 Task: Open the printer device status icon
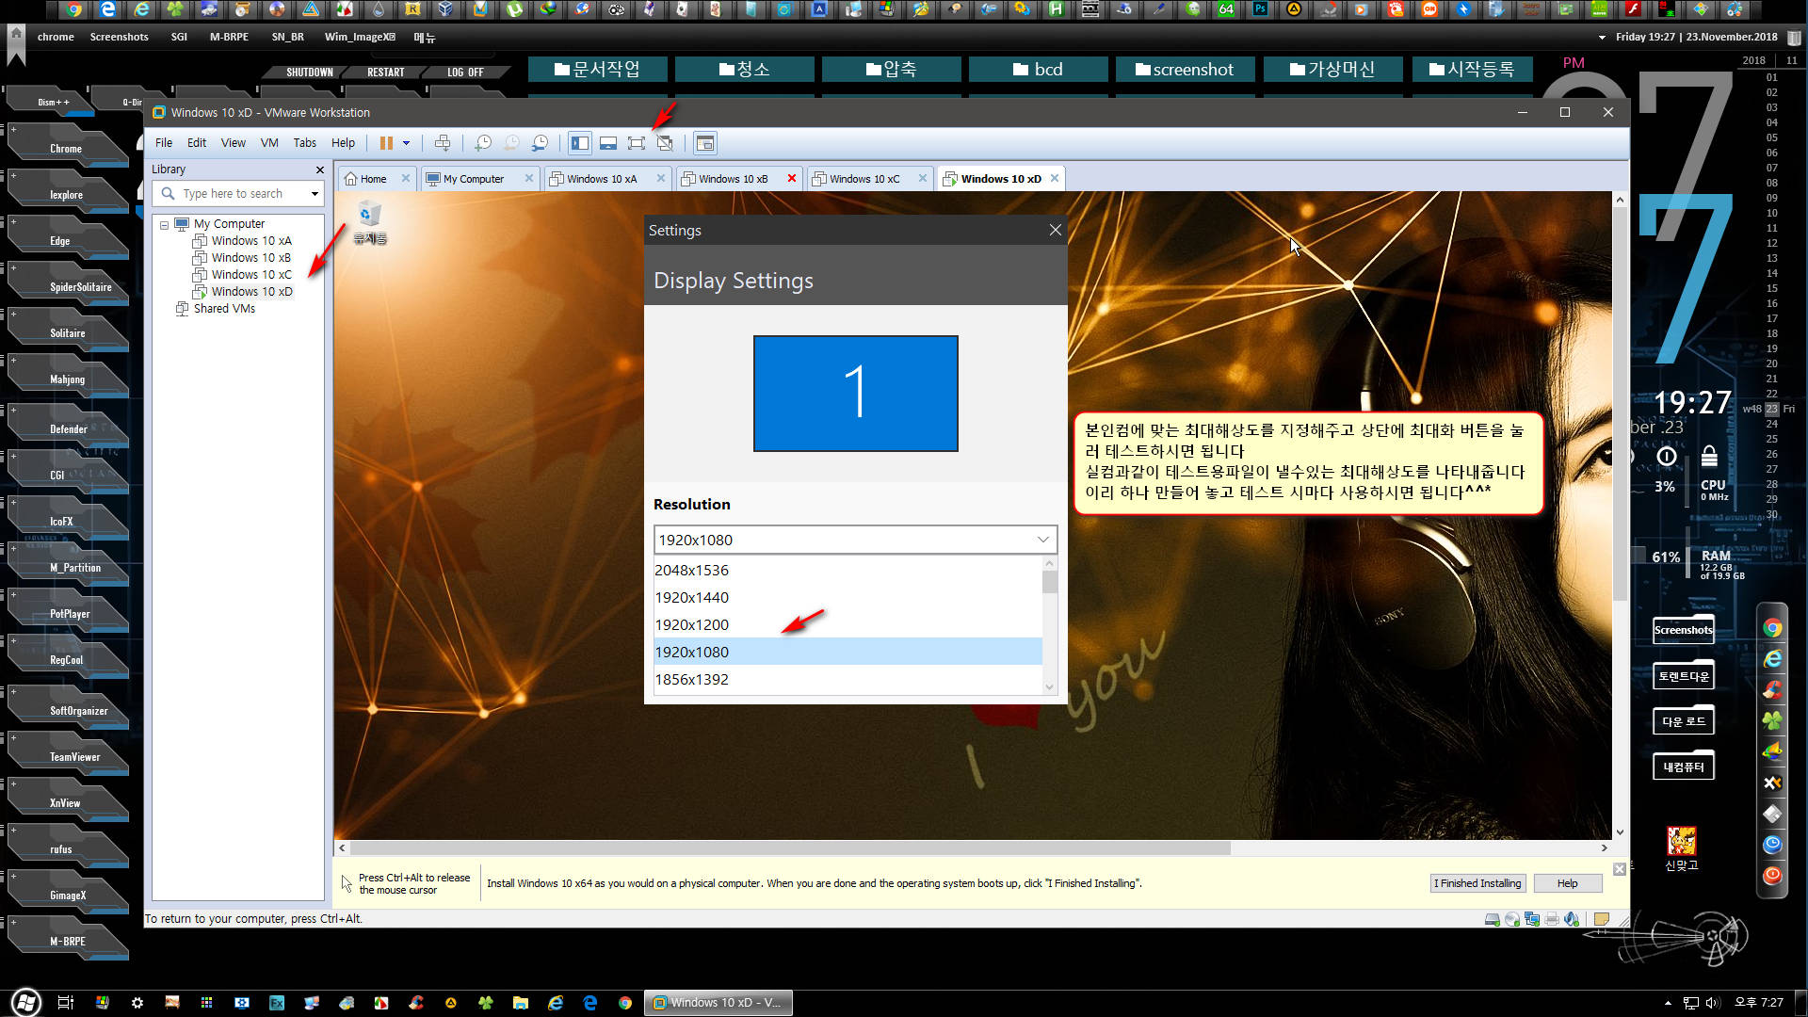1552,919
